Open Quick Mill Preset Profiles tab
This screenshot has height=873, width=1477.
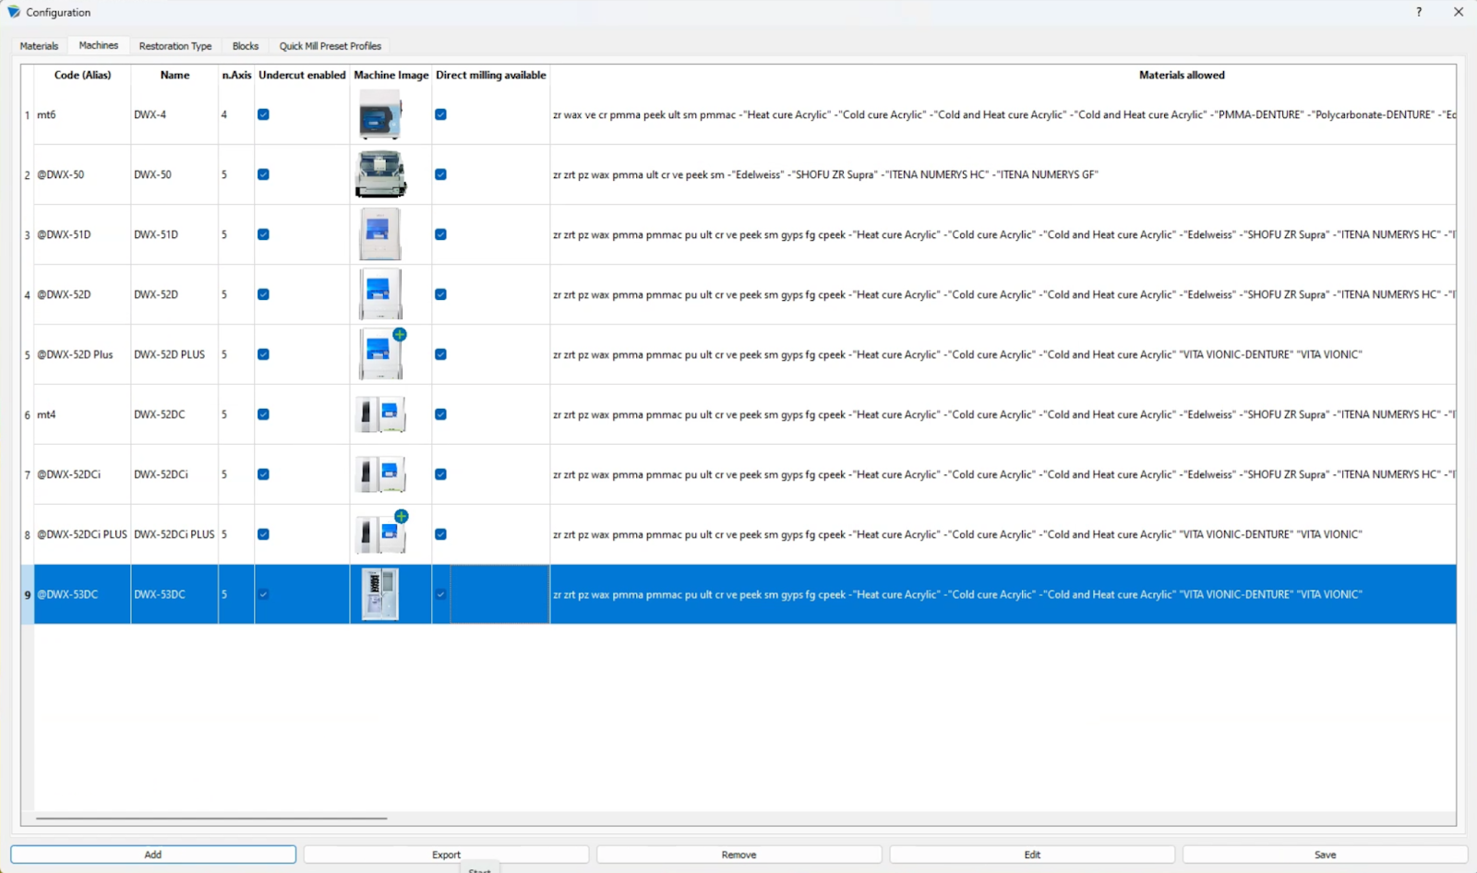pyautogui.click(x=330, y=46)
